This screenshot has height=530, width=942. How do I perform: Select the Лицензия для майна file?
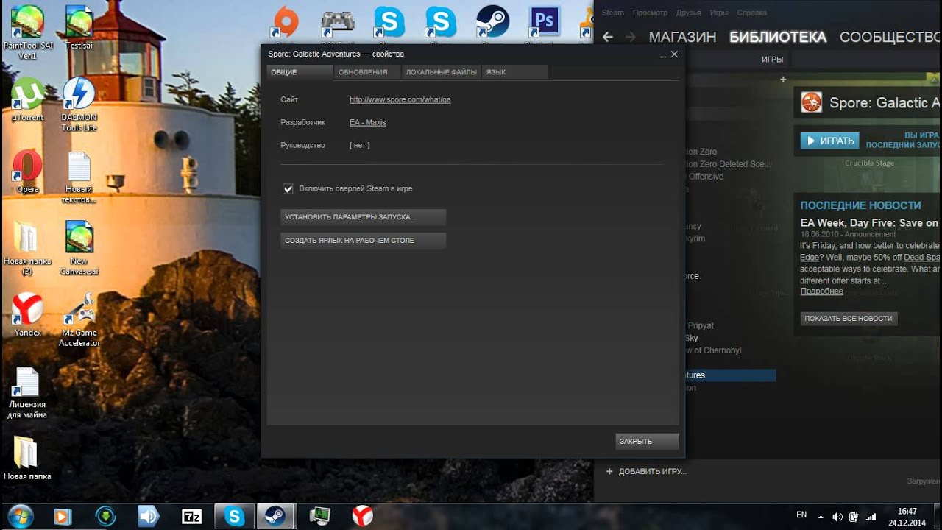27,393
